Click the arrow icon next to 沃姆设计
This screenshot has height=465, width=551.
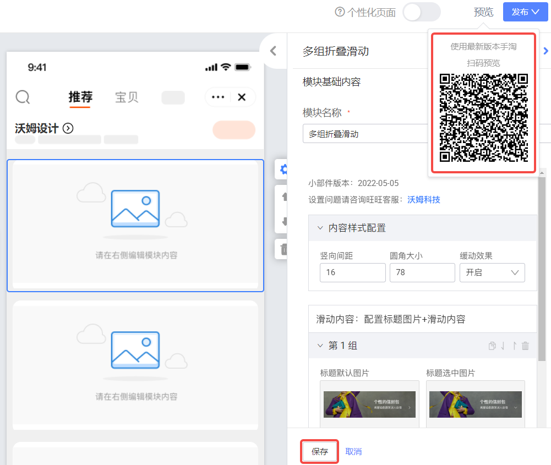(x=68, y=129)
